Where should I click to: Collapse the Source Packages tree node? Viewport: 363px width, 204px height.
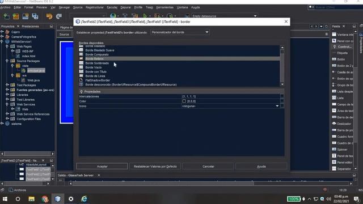(x=7, y=61)
